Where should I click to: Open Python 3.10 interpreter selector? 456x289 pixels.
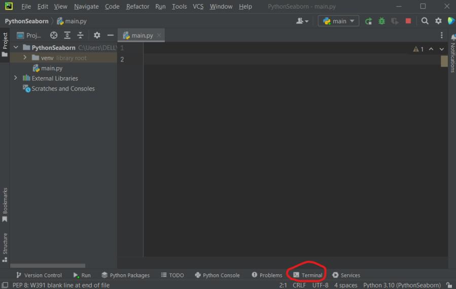pos(402,285)
